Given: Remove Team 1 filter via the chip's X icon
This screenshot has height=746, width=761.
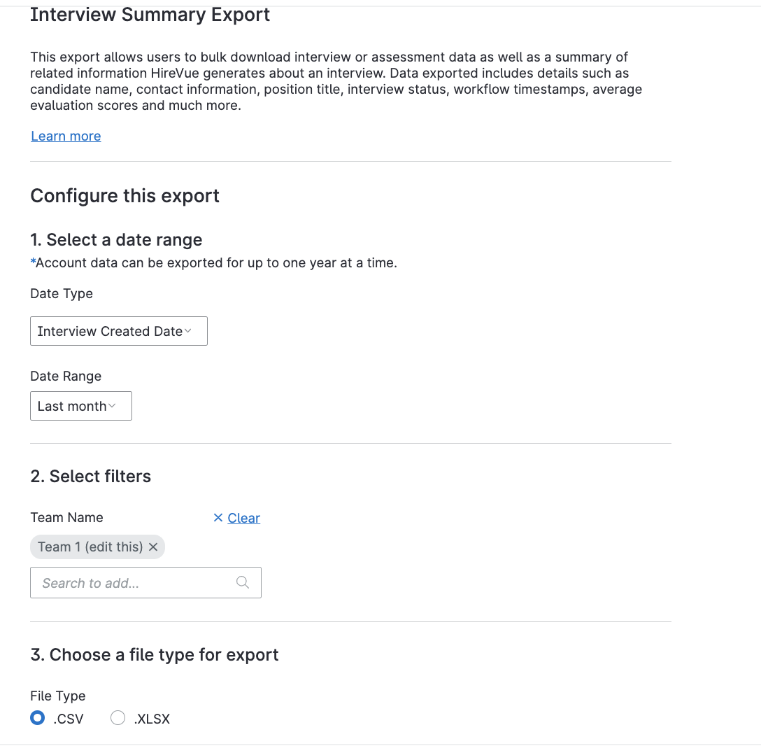Looking at the screenshot, I should click(153, 547).
